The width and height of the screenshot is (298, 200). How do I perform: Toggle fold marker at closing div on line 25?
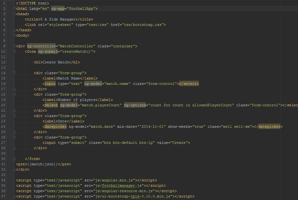pos(14,132)
